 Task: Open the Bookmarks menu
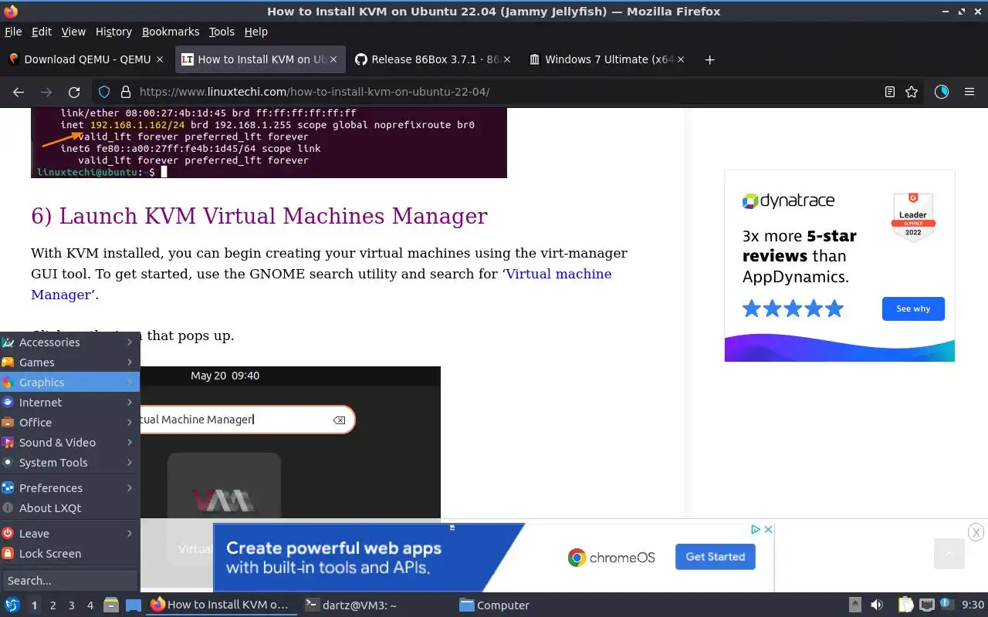(171, 32)
